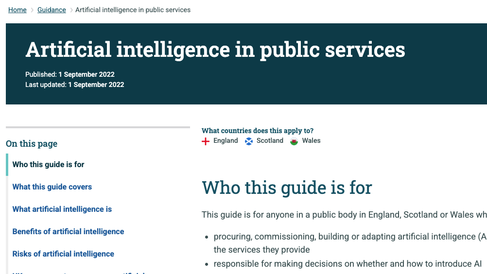This screenshot has height=274, width=487.
Task: Click the England flag icon
Action: click(x=206, y=141)
